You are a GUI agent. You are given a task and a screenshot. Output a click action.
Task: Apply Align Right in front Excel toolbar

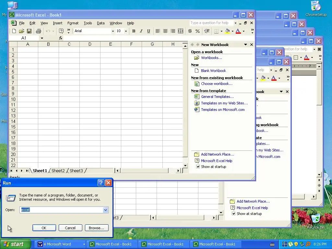[x=173, y=31]
